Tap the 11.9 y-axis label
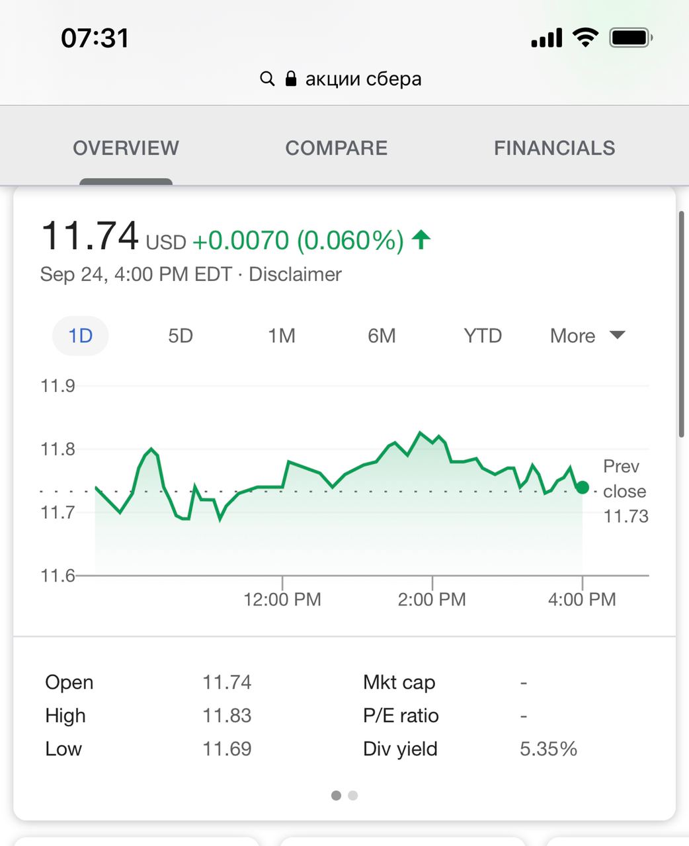This screenshot has height=846, width=689. [x=58, y=386]
